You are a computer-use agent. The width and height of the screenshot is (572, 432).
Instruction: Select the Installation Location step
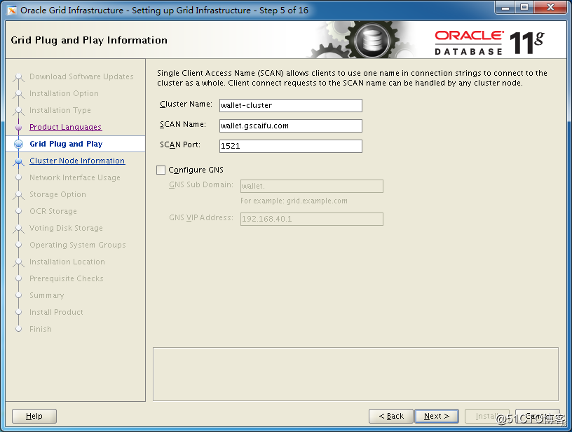[x=67, y=262]
